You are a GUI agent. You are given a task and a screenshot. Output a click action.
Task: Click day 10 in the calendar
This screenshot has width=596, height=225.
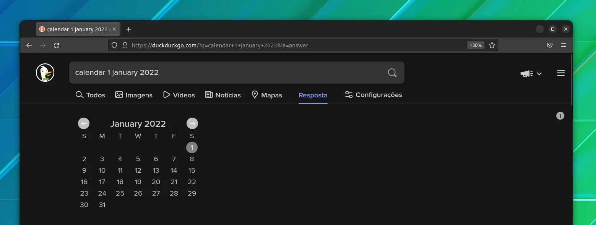click(102, 170)
